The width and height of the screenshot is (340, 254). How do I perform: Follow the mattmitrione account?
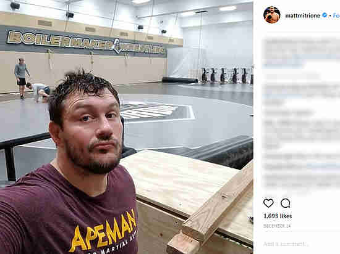pos(336,15)
